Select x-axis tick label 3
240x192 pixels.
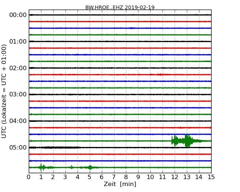65,177
